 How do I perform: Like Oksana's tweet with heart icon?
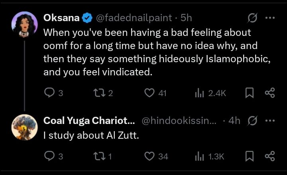click(149, 93)
